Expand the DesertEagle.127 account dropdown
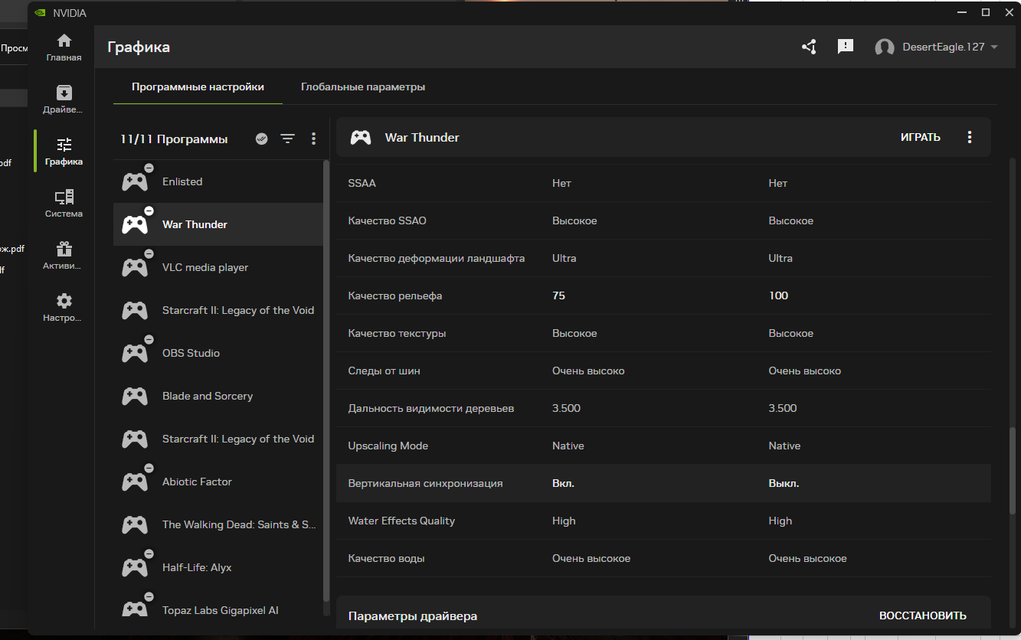 994,47
